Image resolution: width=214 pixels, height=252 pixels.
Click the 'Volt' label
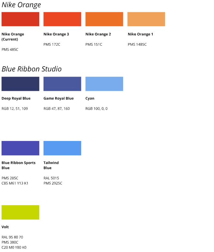tap(5, 227)
